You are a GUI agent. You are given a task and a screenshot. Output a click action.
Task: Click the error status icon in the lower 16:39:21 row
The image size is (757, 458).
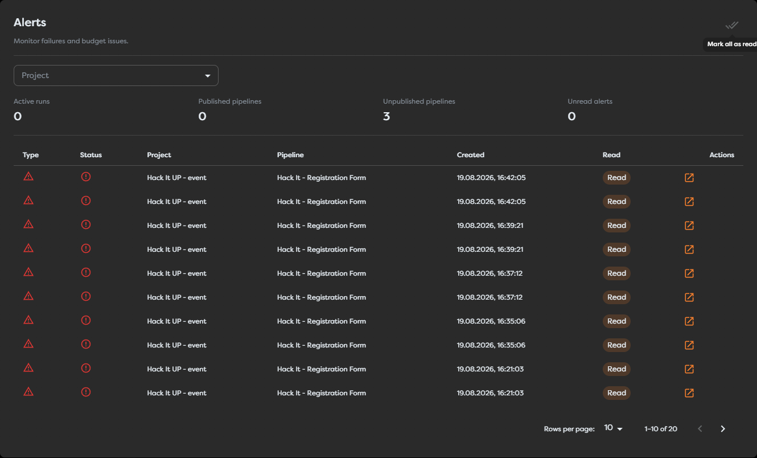pos(86,248)
